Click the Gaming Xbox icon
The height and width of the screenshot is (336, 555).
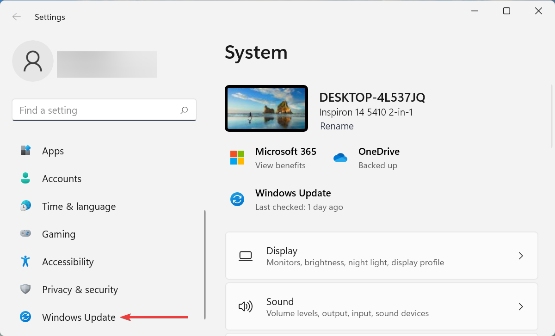click(x=25, y=234)
